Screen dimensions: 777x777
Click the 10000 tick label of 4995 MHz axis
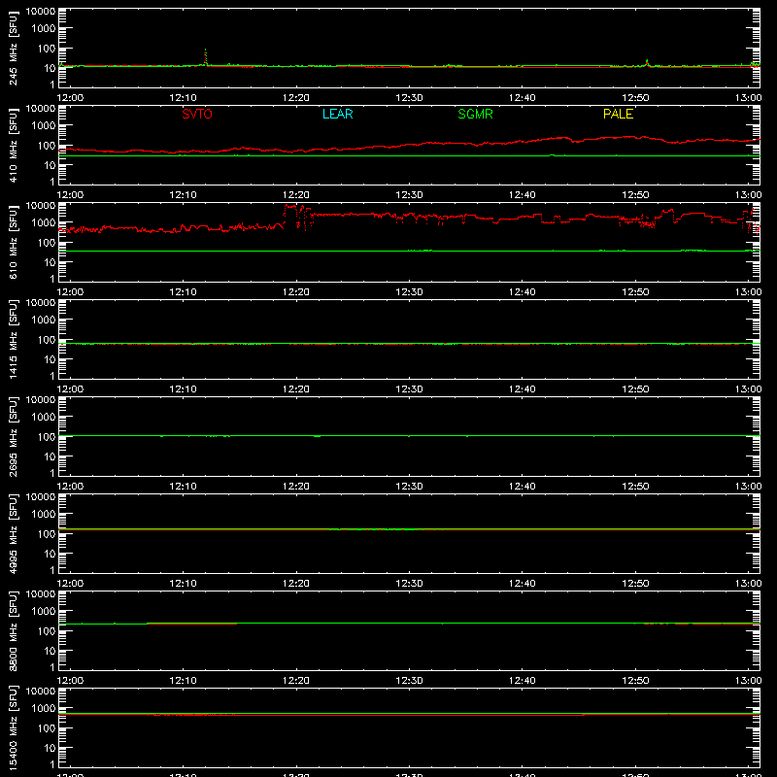coord(41,496)
